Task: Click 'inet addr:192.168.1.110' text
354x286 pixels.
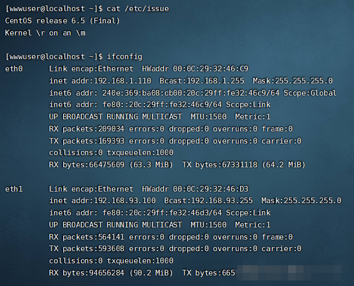Action: [100, 81]
